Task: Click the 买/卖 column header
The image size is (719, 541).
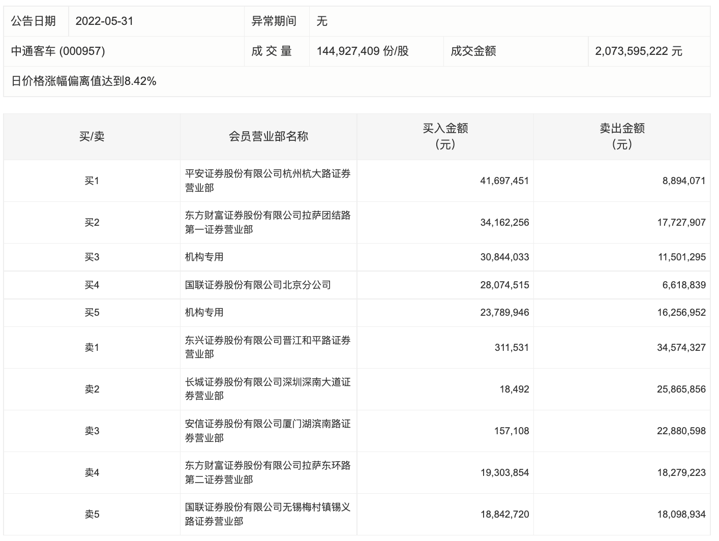Action: point(92,136)
